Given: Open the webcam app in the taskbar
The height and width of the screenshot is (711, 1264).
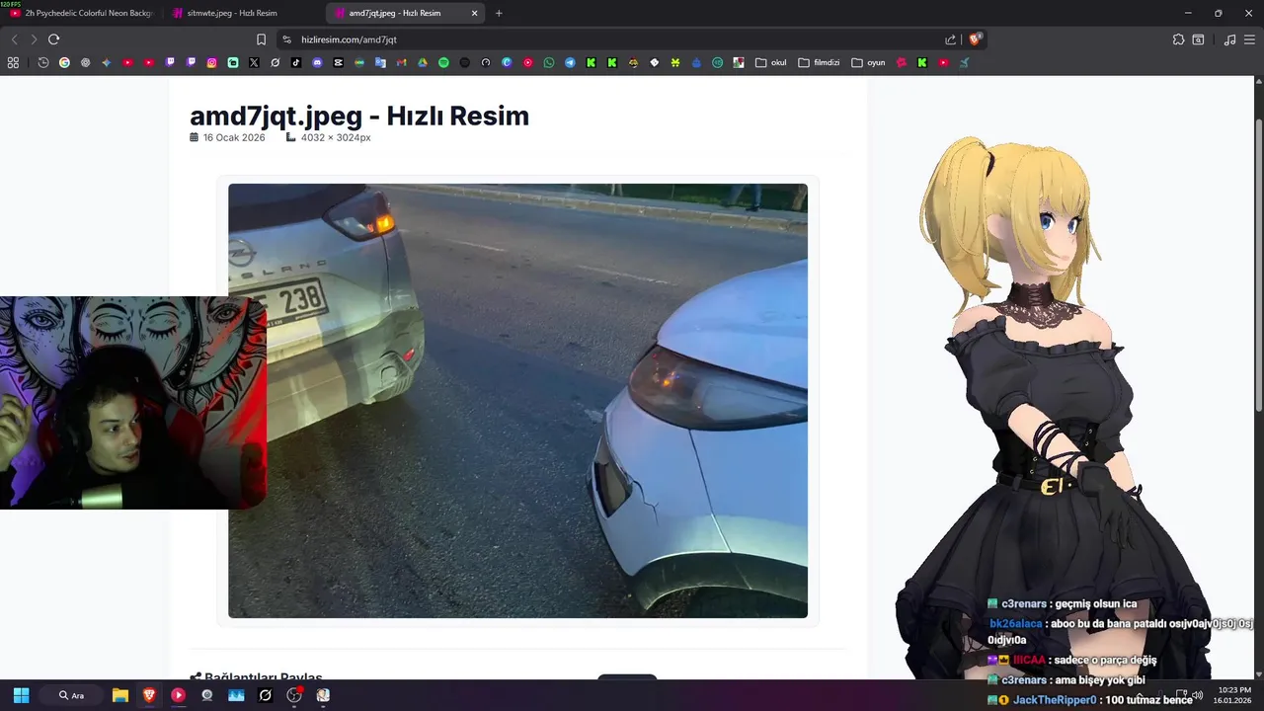Looking at the screenshot, I should [207, 695].
